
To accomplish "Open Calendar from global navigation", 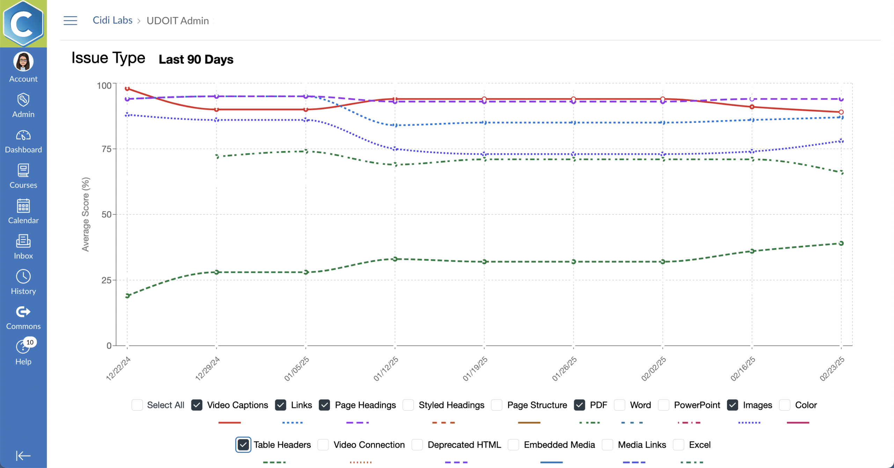I will (23, 206).
